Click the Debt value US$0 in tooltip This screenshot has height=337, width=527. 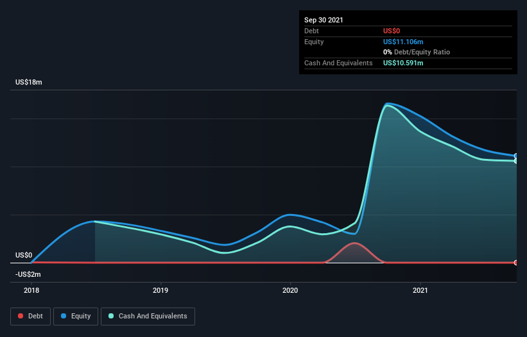392,31
